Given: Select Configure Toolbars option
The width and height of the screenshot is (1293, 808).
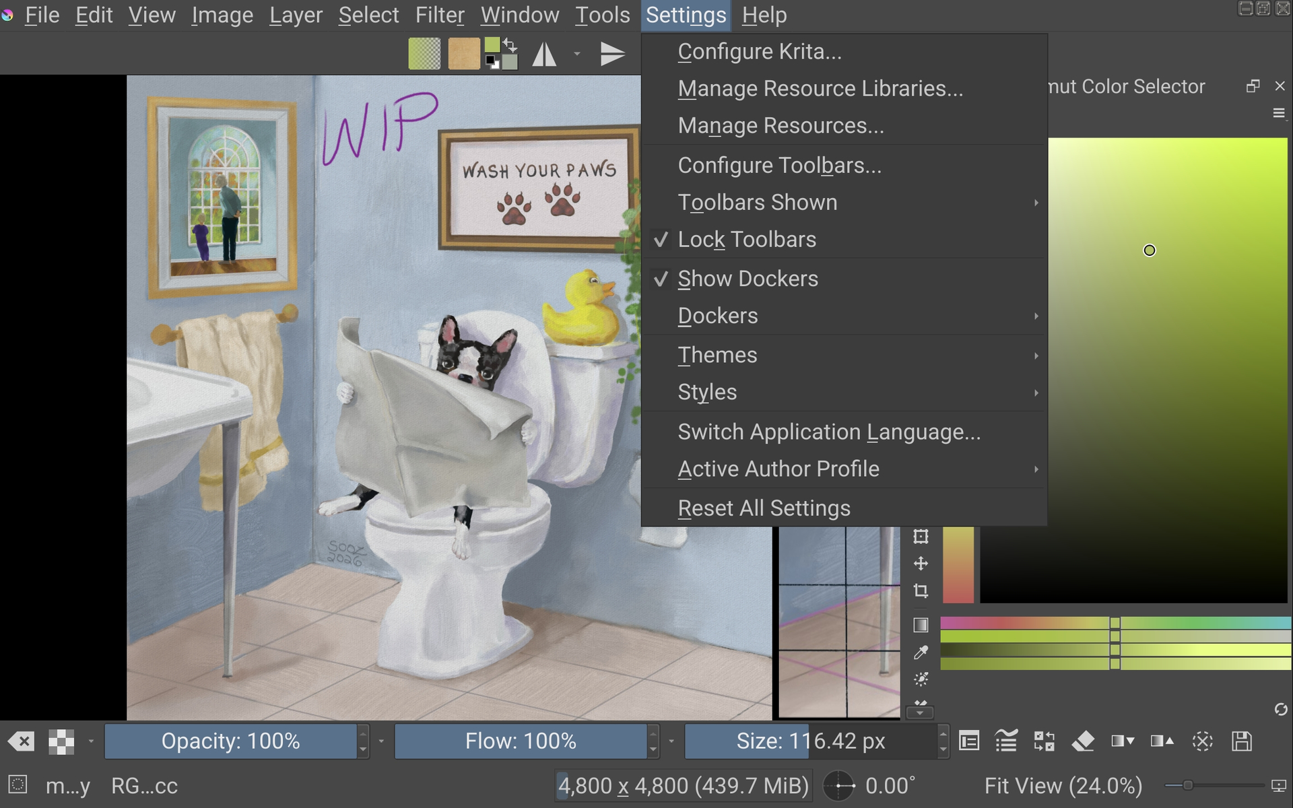Looking at the screenshot, I should pyautogui.click(x=844, y=166).
